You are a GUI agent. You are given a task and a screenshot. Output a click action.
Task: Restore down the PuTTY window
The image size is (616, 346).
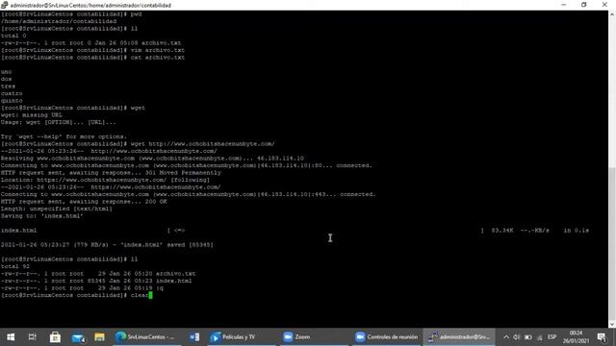click(x=584, y=5)
